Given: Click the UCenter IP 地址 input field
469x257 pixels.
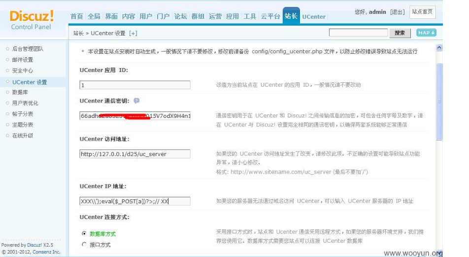Looking at the screenshot, I should tap(135, 201).
